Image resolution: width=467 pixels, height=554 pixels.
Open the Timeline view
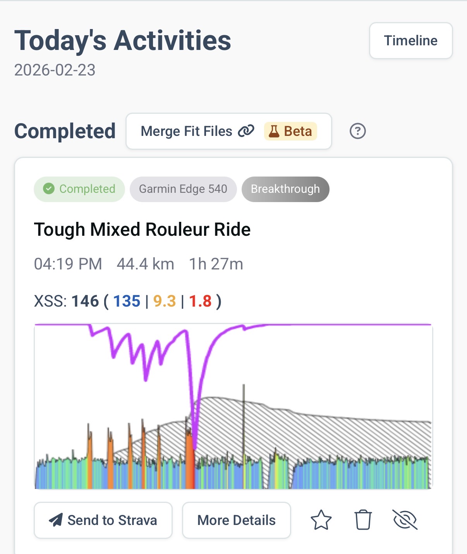tap(410, 41)
